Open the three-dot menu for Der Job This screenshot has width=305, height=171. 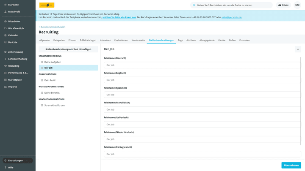[x=298, y=49]
